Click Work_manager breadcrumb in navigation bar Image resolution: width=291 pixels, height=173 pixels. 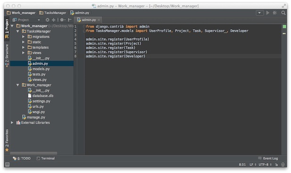coord(21,13)
